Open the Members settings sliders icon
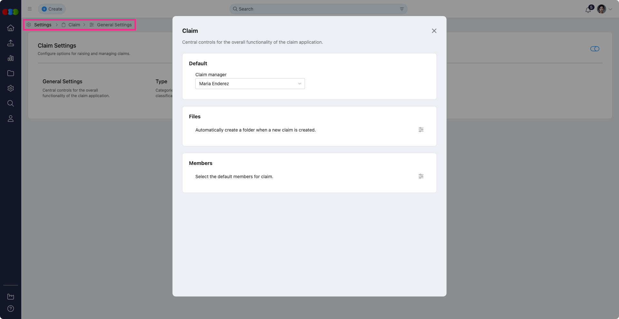 coord(421,176)
